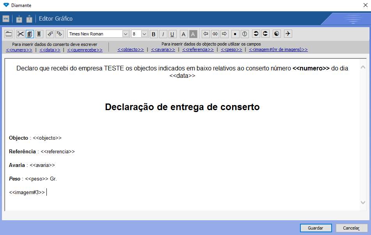371x235 pixels.
Task: Click the <<referencia>> field link
Action: click(198, 49)
